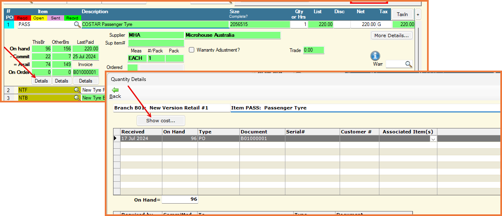This screenshot has width=502, height=216.
Task: Click the ThisBr Details button
Action: pos(41,81)
